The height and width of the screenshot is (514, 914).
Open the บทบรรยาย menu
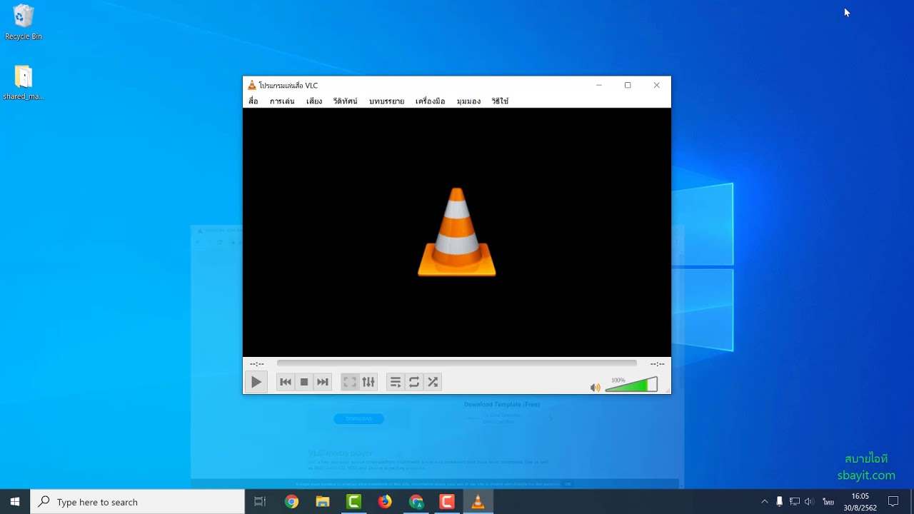(x=386, y=101)
